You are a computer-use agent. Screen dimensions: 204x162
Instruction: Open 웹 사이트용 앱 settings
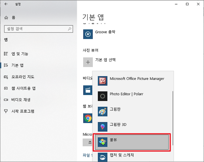20,88
